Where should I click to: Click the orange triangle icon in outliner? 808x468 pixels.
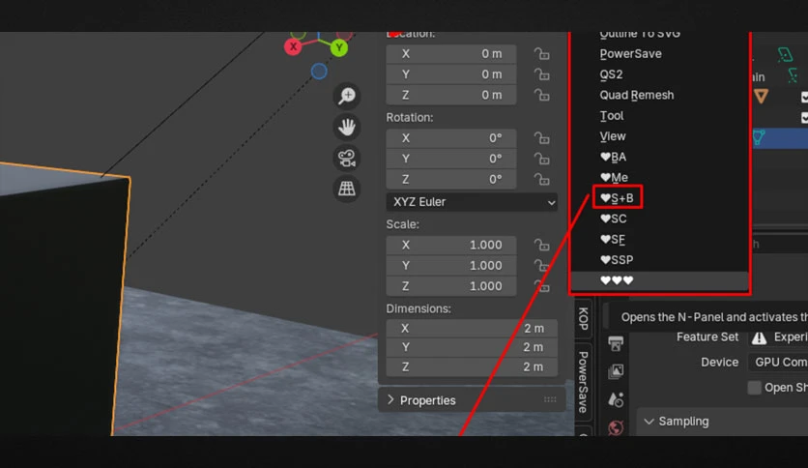[761, 96]
